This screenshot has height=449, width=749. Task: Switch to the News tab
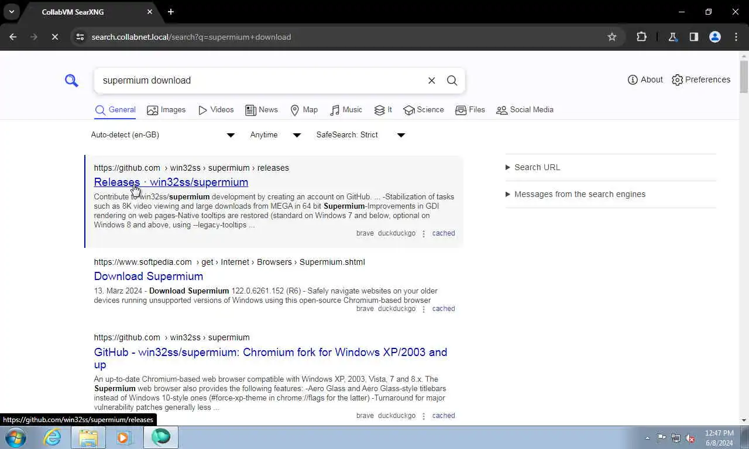coord(262,110)
